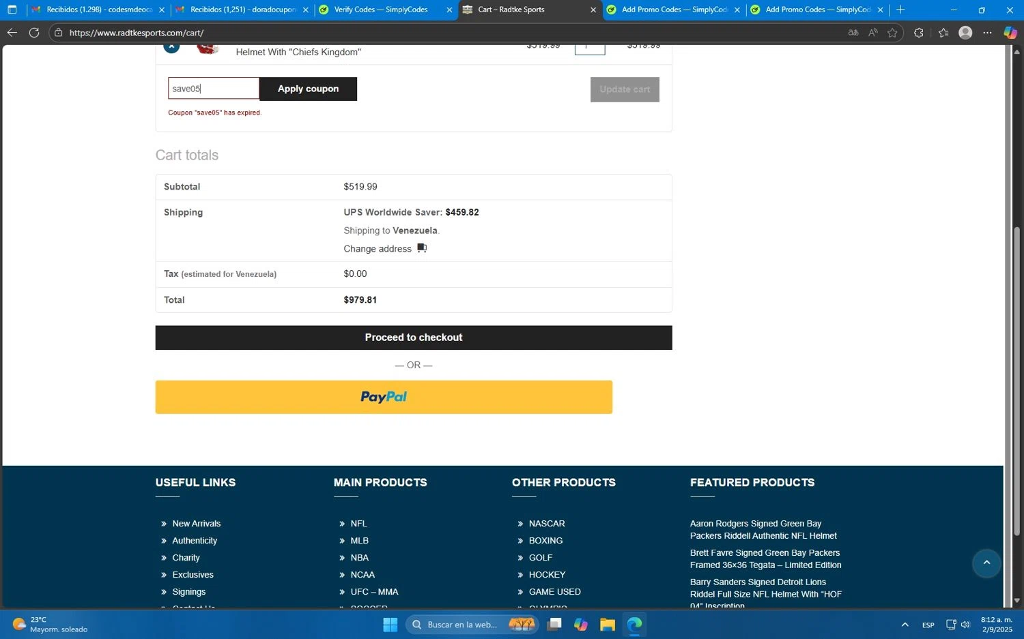Open the browser extensions icon
The image size is (1024, 639).
[x=919, y=33]
